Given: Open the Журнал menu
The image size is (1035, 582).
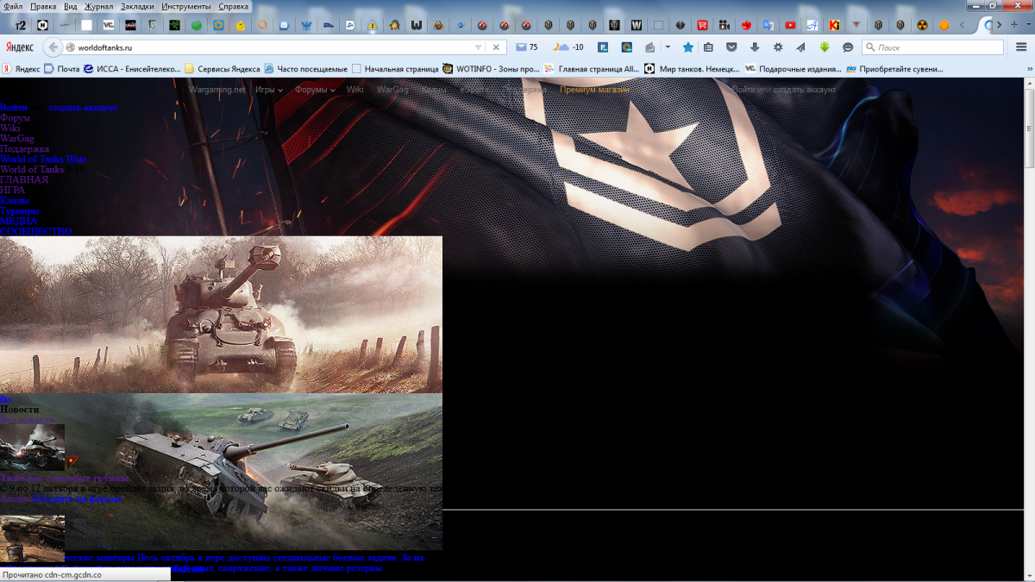Looking at the screenshot, I should 98,6.
